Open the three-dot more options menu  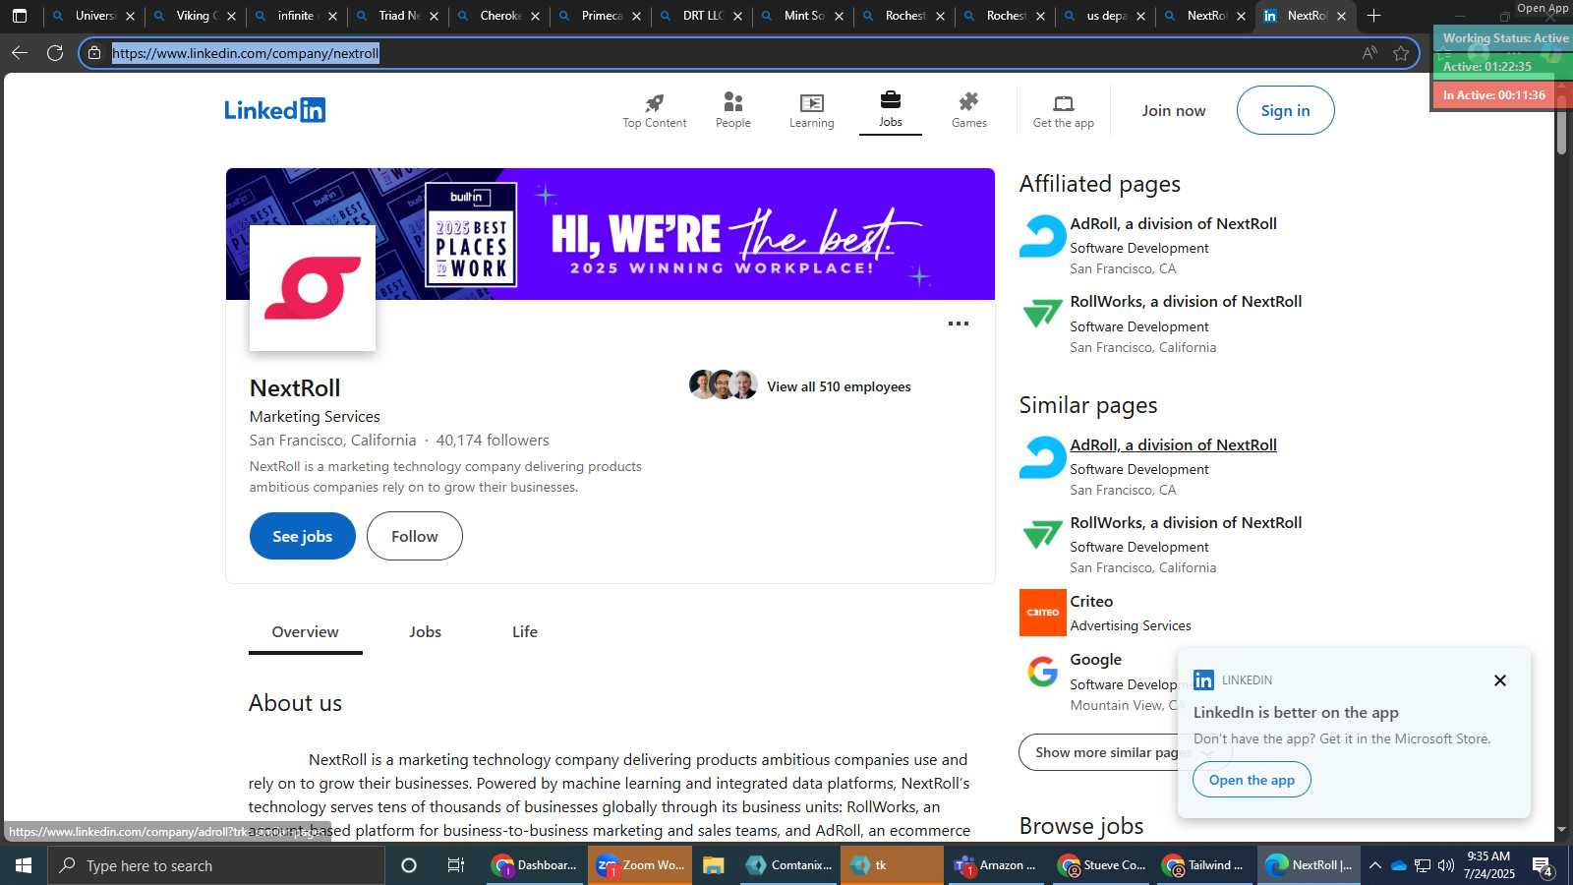pyautogui.click(x=958, y=324)
